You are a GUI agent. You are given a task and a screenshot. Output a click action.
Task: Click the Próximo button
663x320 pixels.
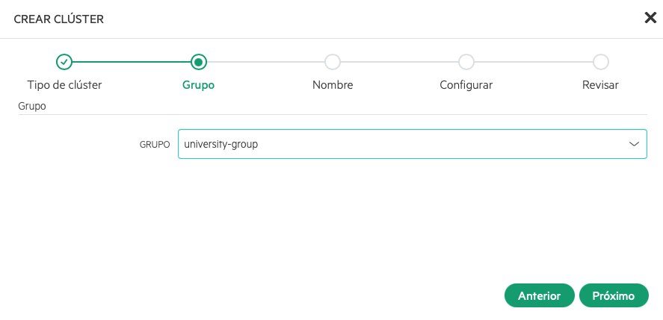click(614, 295)
